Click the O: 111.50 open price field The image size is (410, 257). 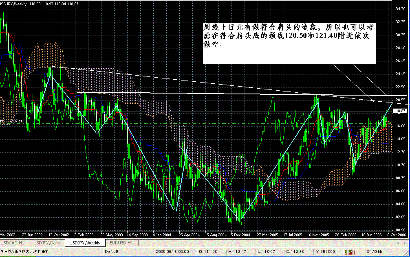(209, 251)
